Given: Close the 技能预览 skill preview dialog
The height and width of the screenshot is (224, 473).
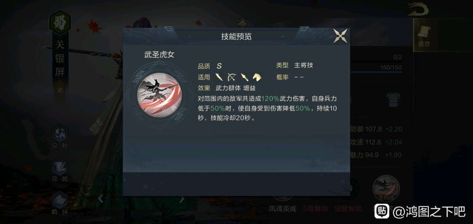Looking at the screenshot, I should click(x=340, y=36).
